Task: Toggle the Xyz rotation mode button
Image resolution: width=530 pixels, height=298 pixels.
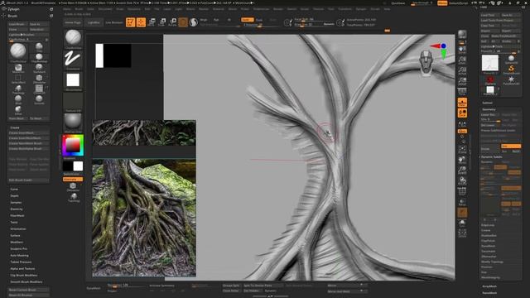Action: [x=462, y=131]
